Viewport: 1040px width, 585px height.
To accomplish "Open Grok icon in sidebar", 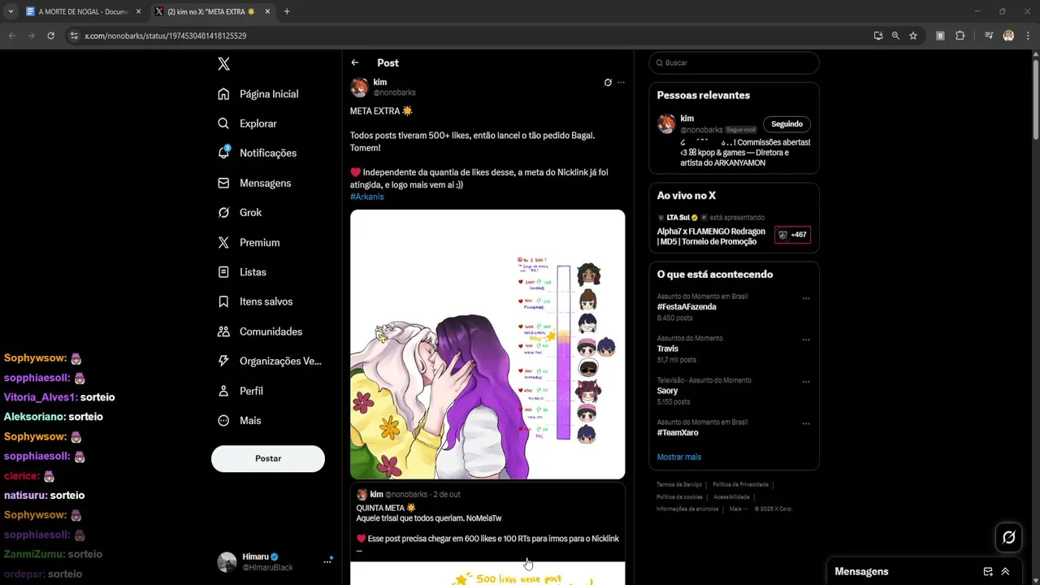I will (223, 212).
